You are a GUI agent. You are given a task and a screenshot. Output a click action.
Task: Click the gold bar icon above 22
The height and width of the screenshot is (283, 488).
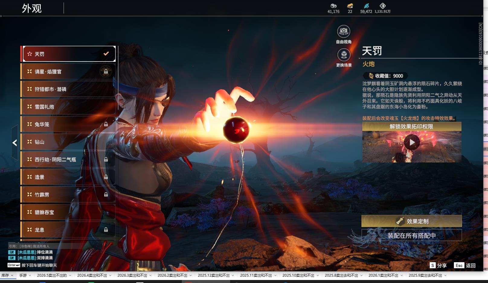point(350,6)
